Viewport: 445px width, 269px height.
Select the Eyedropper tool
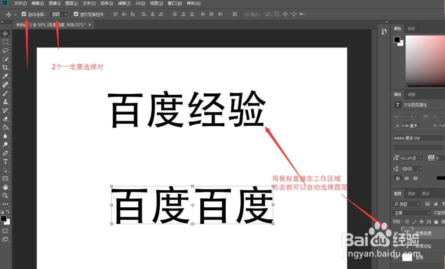[5, 76]
